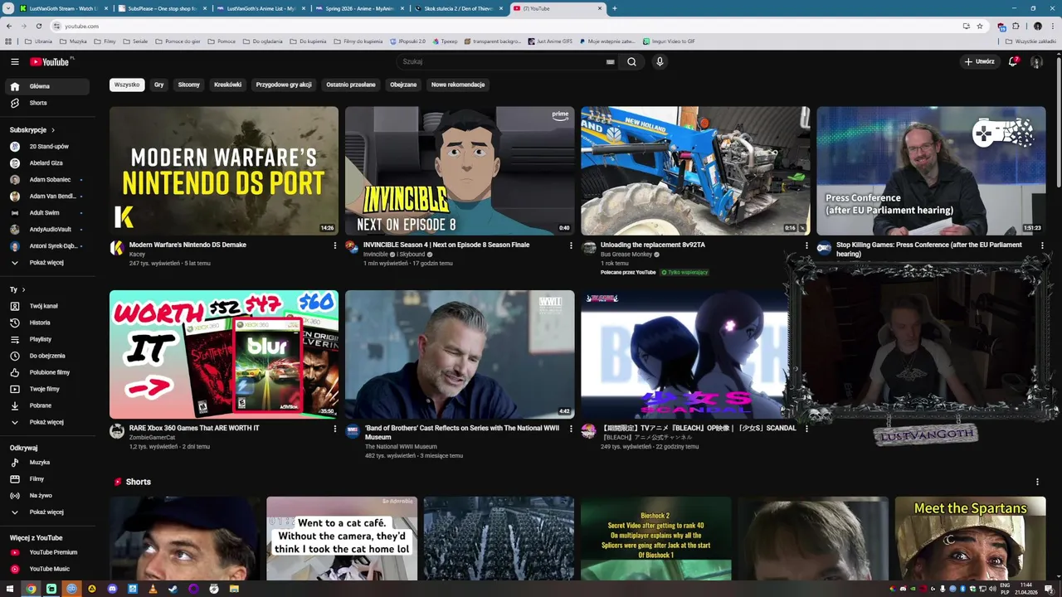This screenshot has width=1062, height=597.
Task: Open options menu for Band of Brothers video
Action: click(571, 429)
